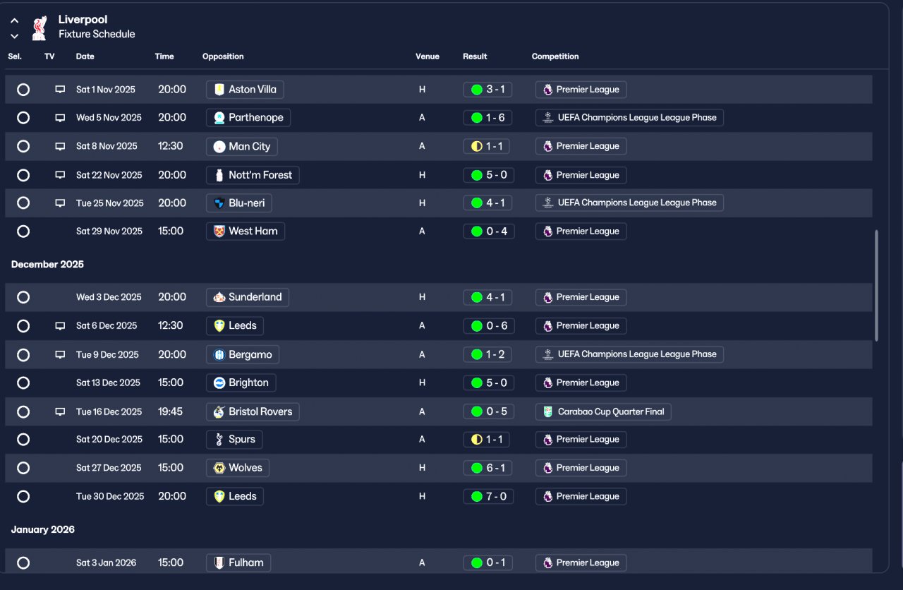903x590 pixels.
Task: Select the Bristol Rovers fixture radio button
Action: pyautogui.click(x=23, y=411)
